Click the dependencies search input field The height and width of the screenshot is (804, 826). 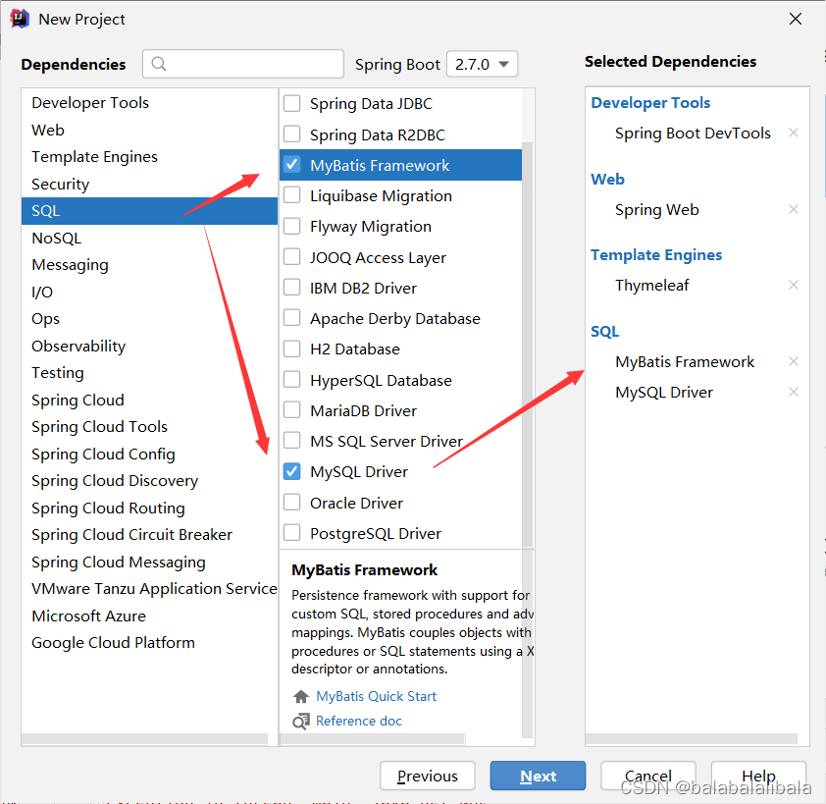(x=243, y=64)
